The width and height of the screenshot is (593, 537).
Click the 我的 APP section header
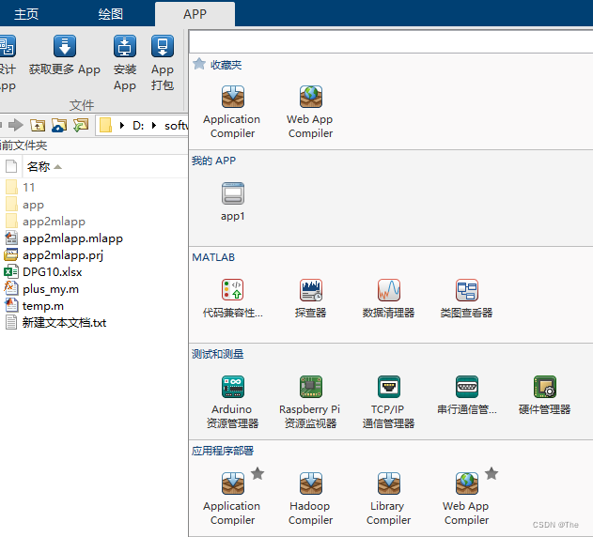pos(213,161)
